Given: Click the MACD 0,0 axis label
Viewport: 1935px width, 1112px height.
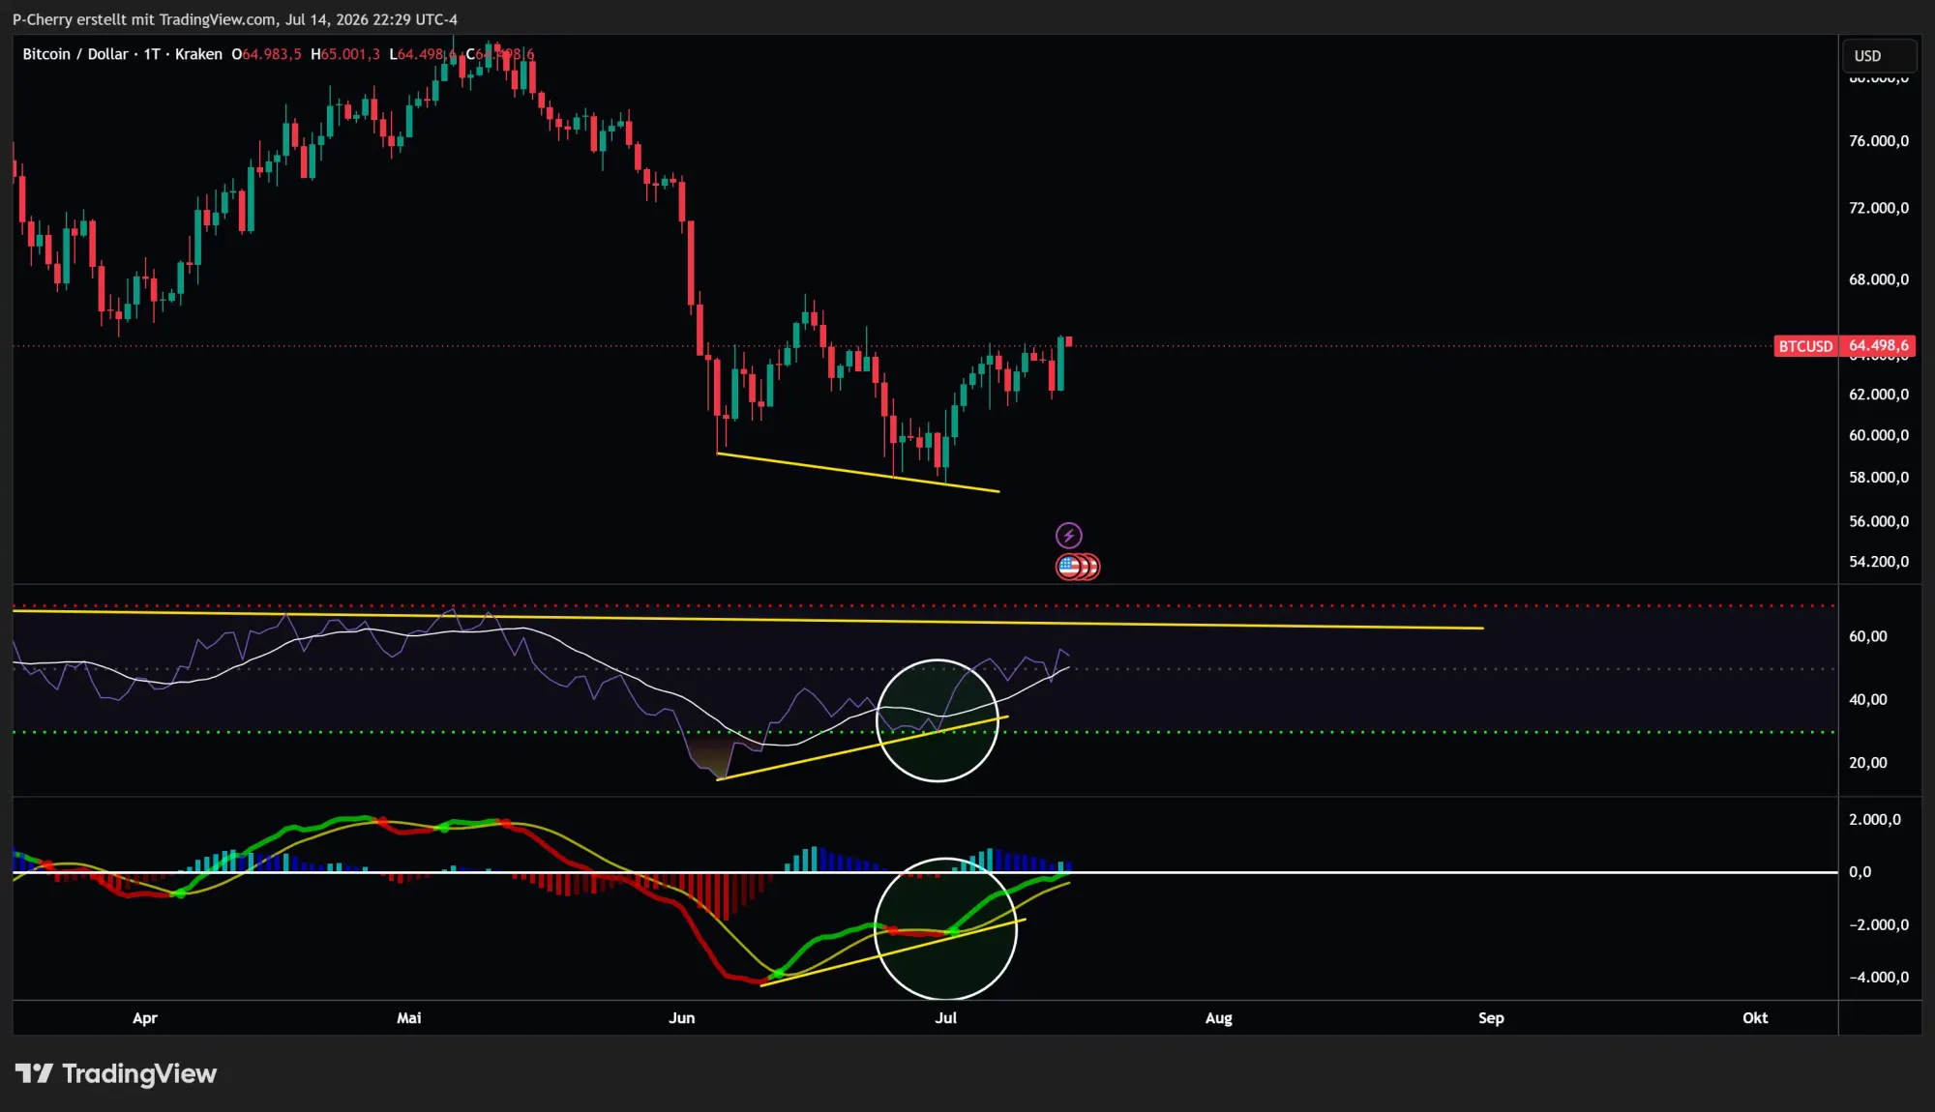Looking at the screenshot, I should point(1860,872).
